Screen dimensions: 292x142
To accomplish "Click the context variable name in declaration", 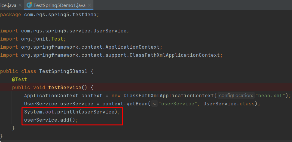I will pyautogui.click(x=92, y=95).
